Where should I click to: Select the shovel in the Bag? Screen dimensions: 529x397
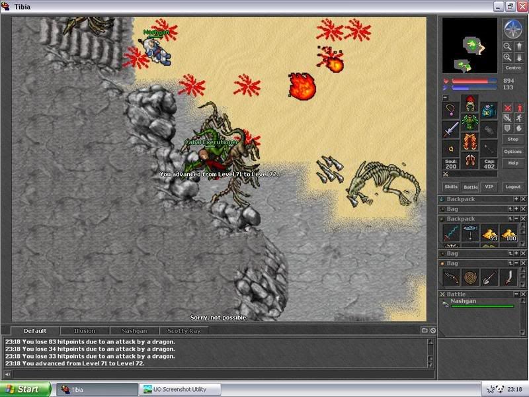tap(489, 277)
